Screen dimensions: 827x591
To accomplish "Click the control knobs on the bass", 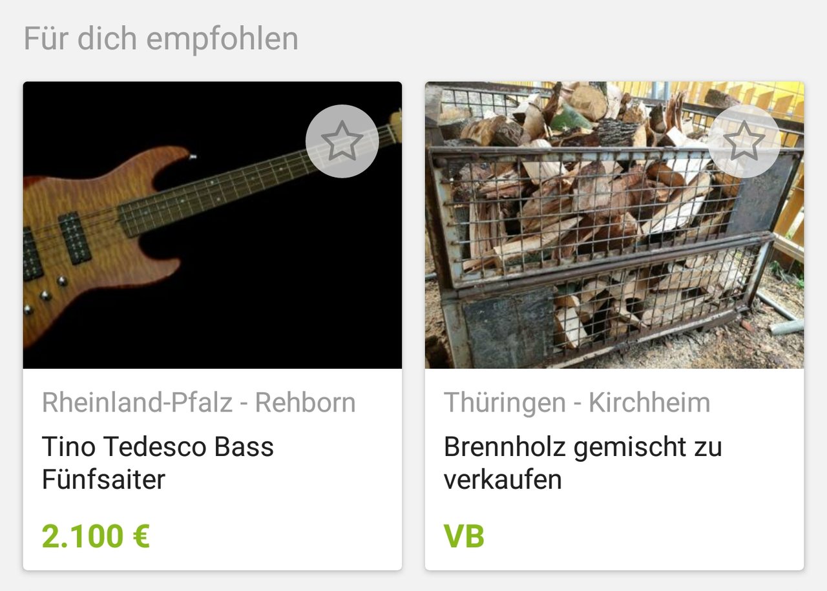I will (47, 295).
